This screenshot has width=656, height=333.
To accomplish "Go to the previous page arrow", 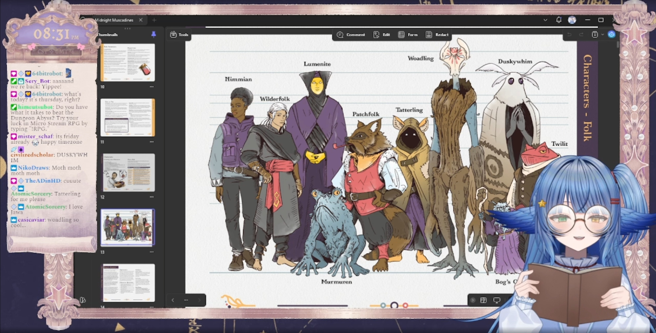I will coord(173,300).
